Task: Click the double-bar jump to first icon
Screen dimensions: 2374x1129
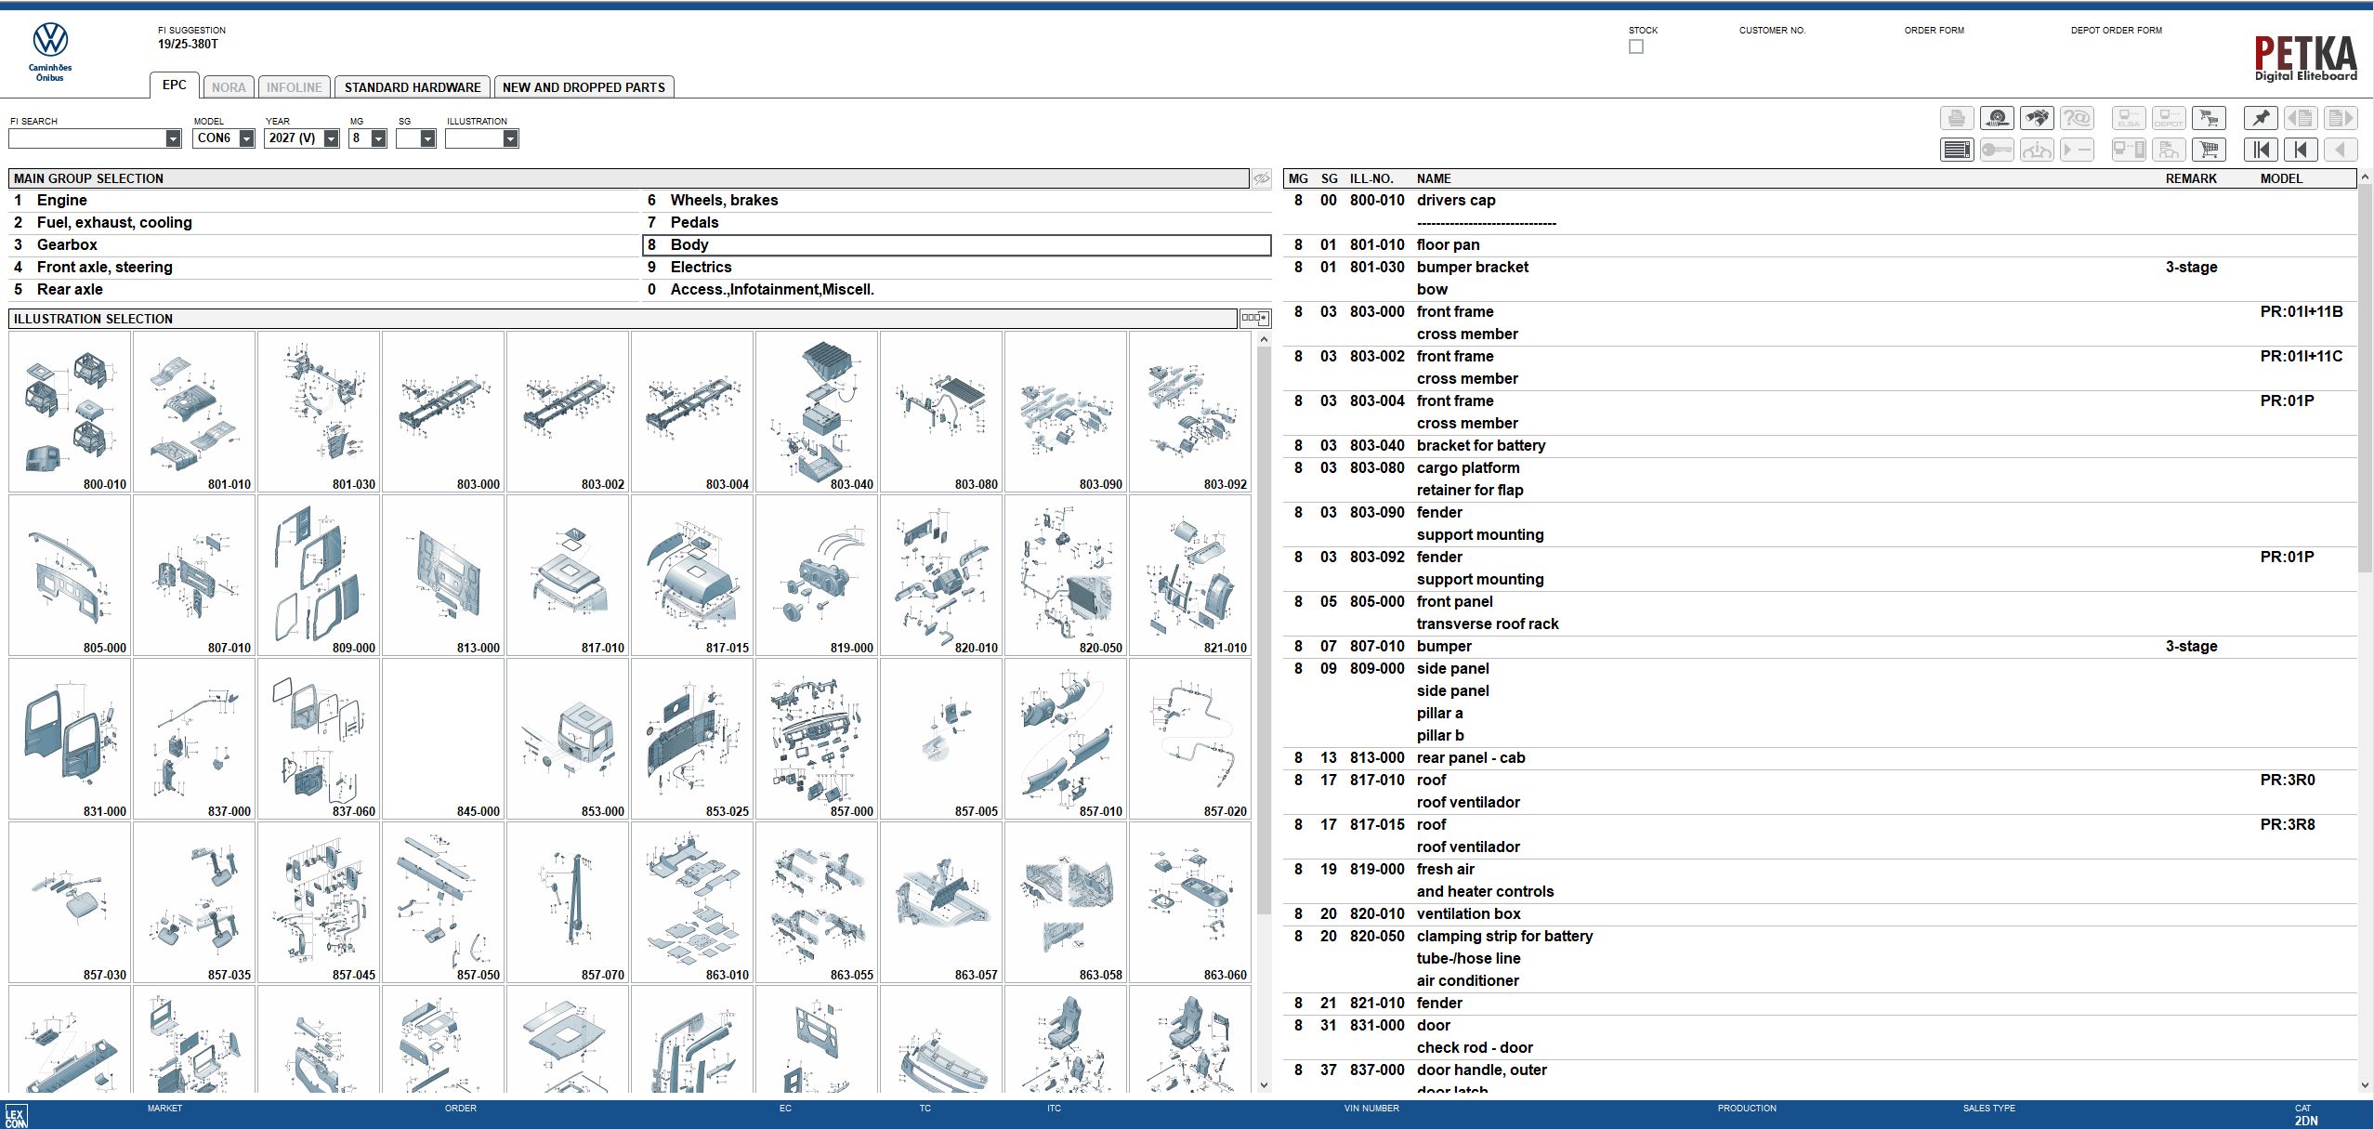Action: [2261, 150]
